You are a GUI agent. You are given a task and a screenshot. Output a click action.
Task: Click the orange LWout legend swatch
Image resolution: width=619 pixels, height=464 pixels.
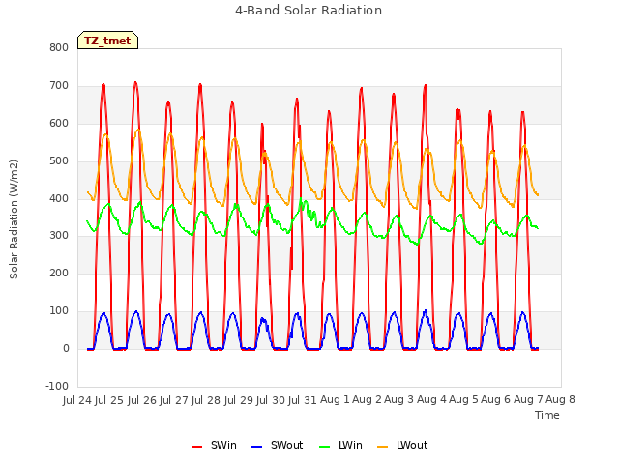383,447
